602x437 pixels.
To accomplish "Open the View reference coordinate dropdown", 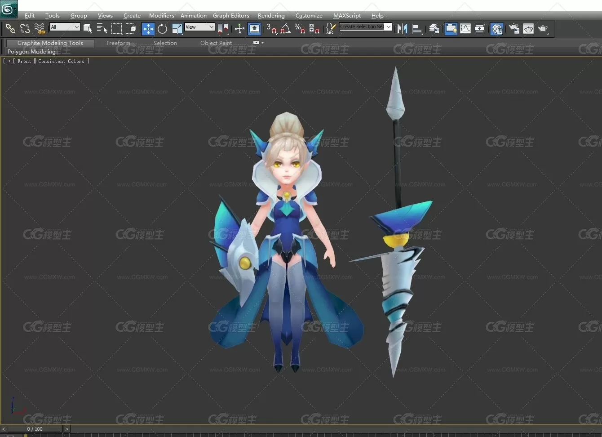I will [199, 27].
